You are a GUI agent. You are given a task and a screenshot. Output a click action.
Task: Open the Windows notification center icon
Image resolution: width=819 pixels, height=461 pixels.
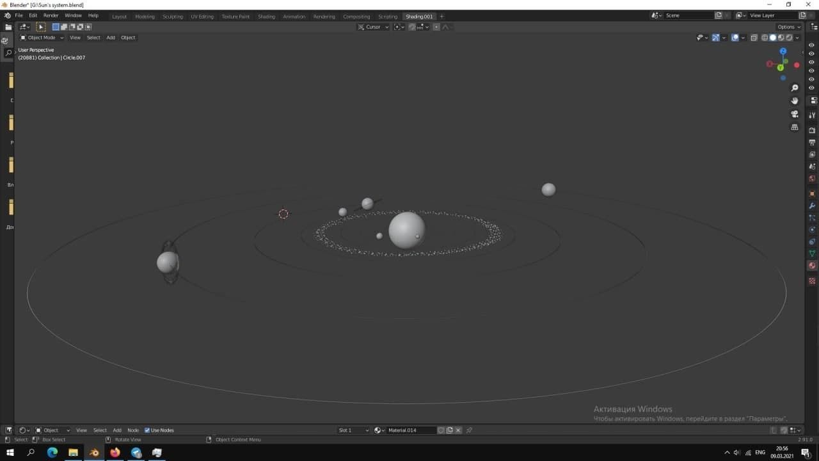(806, 453)
